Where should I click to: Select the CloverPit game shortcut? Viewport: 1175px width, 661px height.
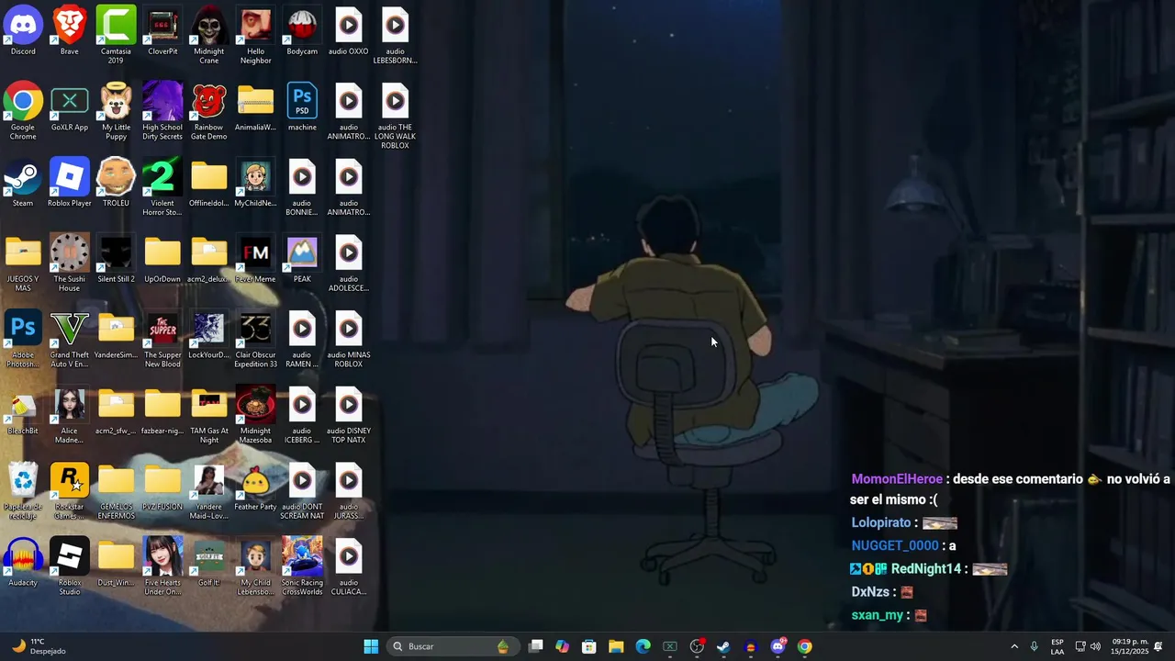pyautogui.click(x=162, y=31)
